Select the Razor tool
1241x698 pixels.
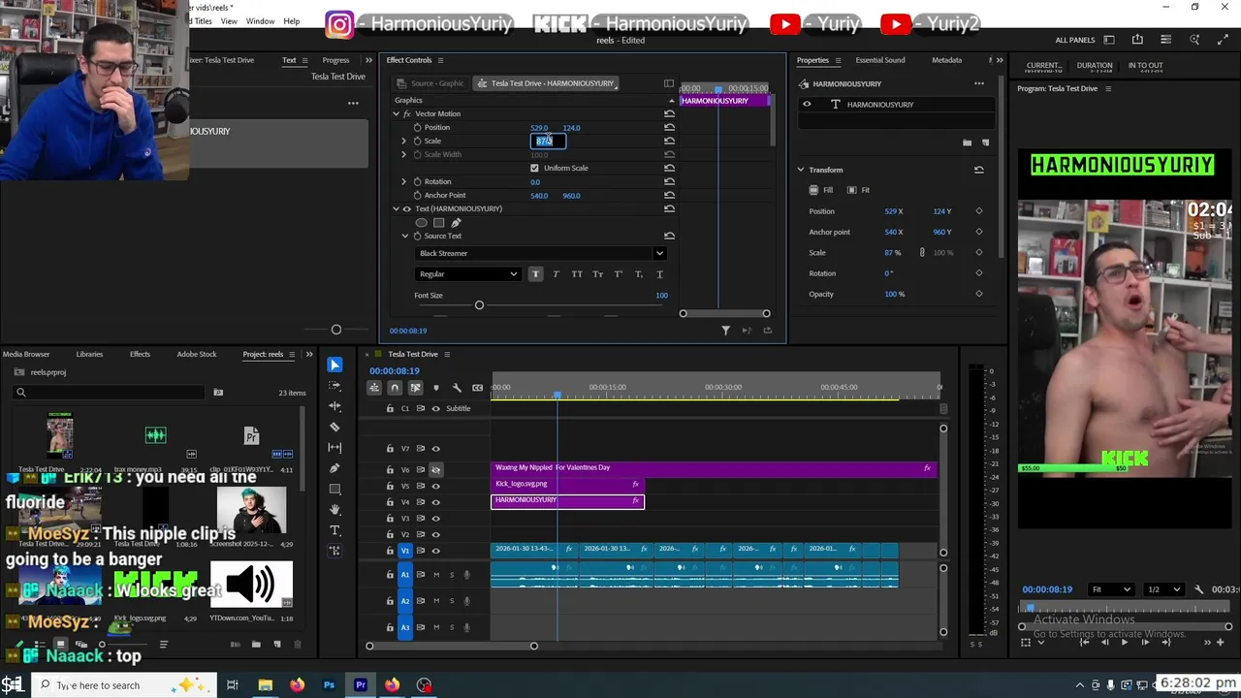tap(334, 427)
